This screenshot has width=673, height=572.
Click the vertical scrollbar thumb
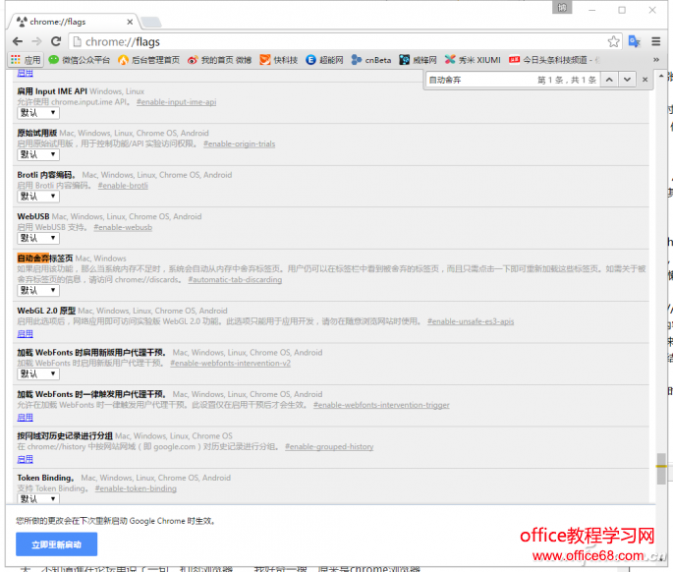point(661,469)
